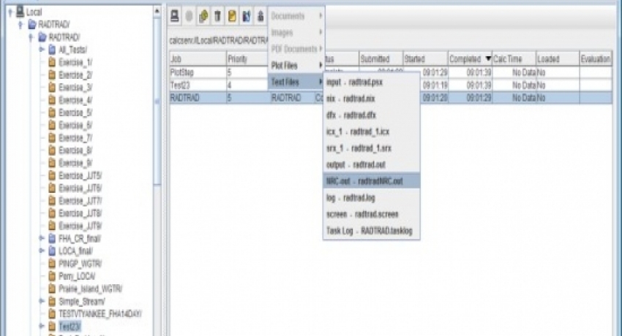Click the Local computer icon in tree
Viewport: 622px width, 336px height.
coord(20,12)
